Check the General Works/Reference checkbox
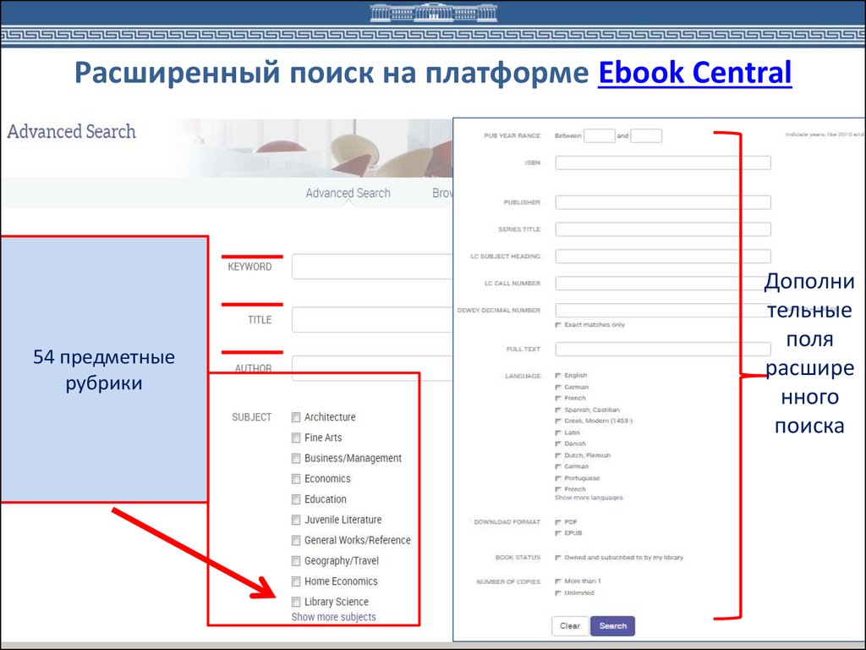Screen dimensions: 866x650 [x=296, y=540]
